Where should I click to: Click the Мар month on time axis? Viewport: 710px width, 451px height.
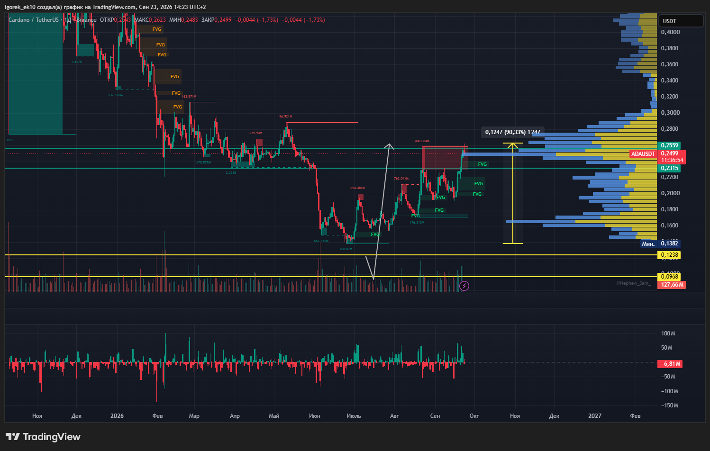(x=194, y=416)
